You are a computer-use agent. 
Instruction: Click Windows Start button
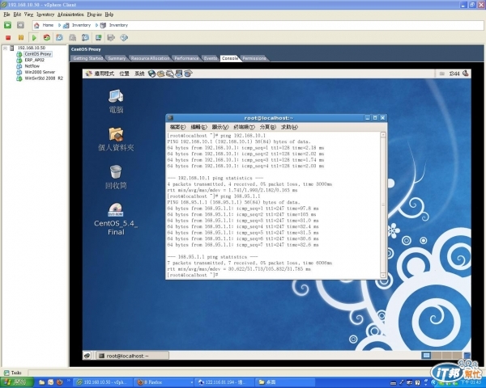[x=17, y=382]
